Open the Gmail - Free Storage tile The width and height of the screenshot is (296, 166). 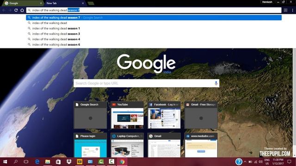[x=201, y=115]
